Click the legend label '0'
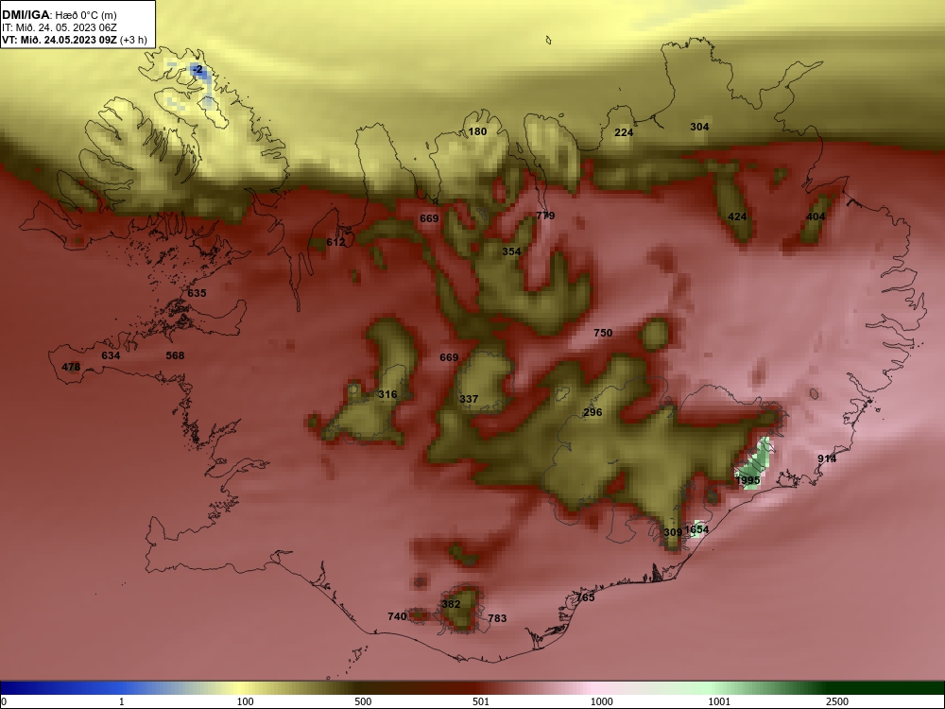Viewport: 945px width, 709px height. 4,701
